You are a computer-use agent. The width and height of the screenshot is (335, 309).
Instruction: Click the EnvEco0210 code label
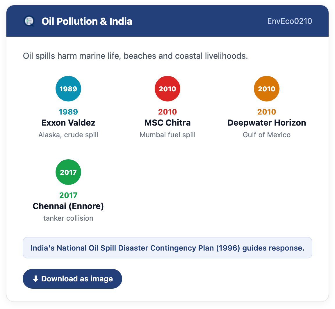tap(290, 21)
